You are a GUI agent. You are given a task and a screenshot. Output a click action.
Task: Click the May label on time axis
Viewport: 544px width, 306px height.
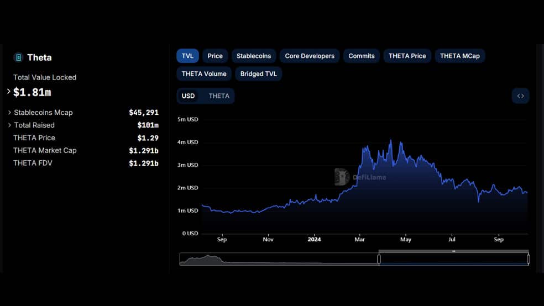click(x=406, y=240)
